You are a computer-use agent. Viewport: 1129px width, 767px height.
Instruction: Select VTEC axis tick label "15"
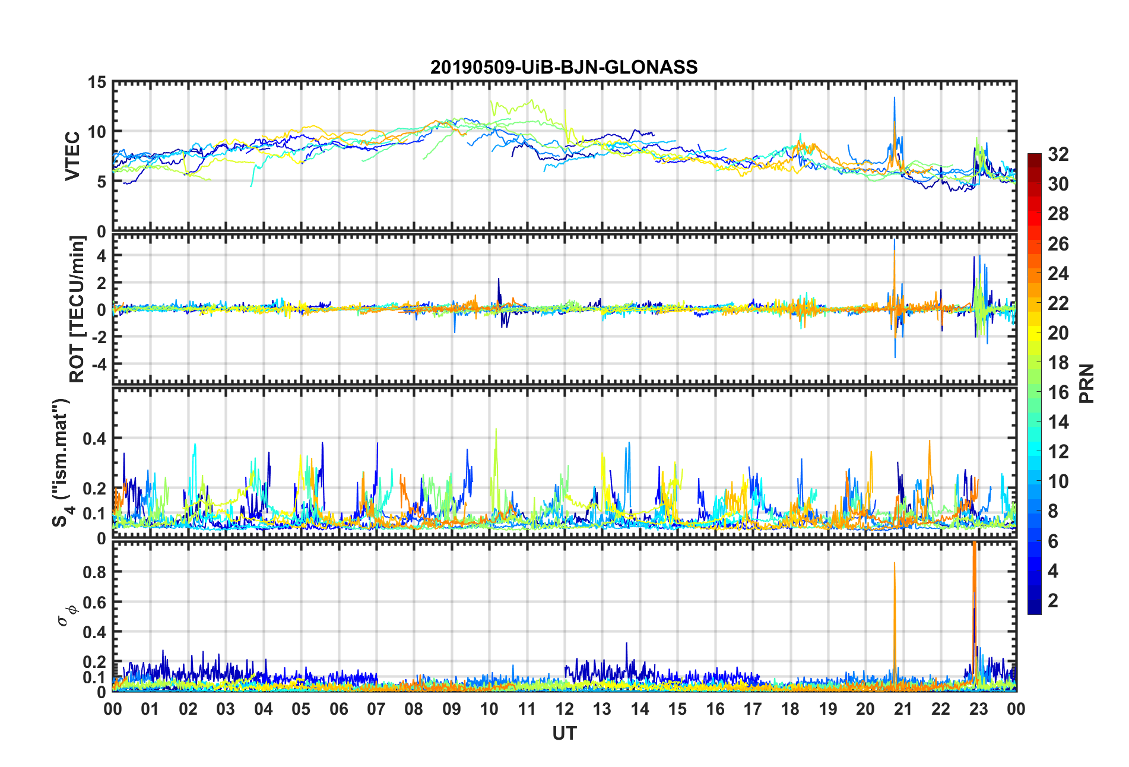(x=97, y=83)
